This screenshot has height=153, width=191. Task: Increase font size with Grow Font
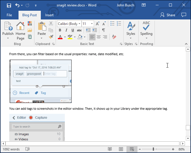(98, 24)
